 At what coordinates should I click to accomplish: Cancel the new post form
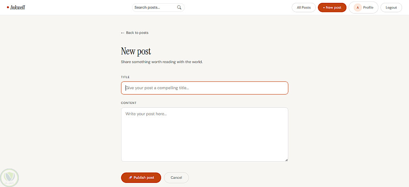[x=176, y=178]
